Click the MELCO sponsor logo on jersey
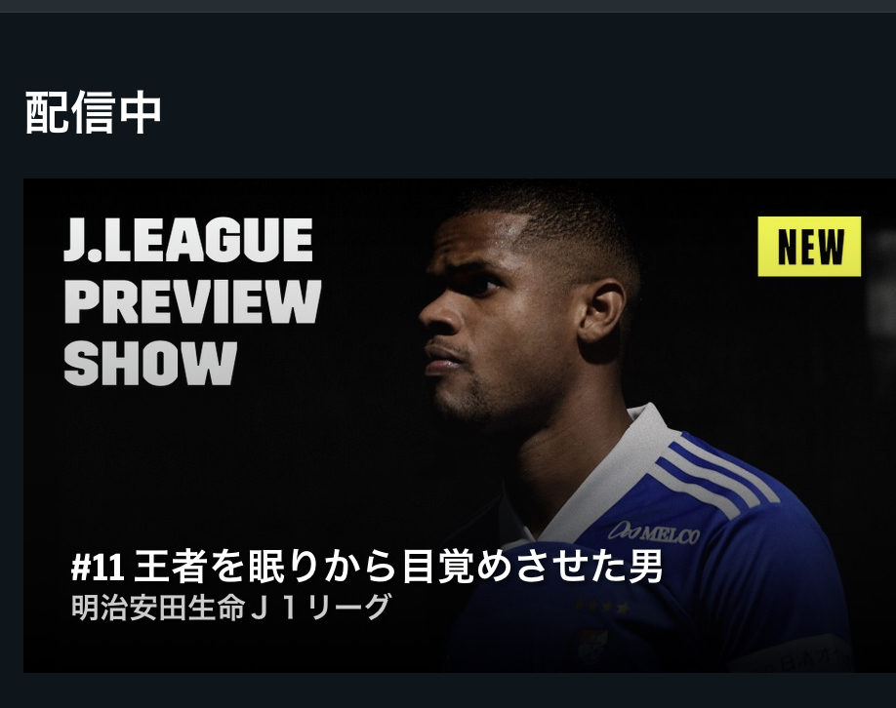 coord(654,533)
